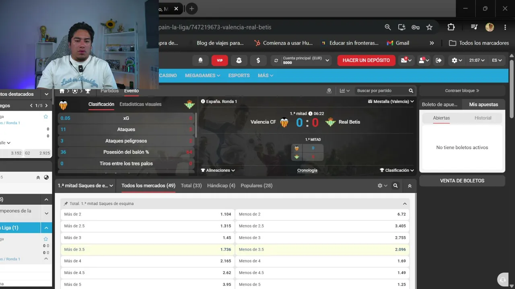Click the markets search magnifier button
This screenshot has width=515, height=289.
(x=396, y=186)
